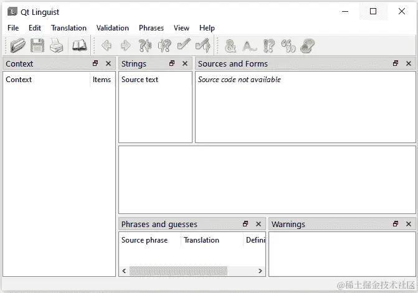Viewport: 418px width, 293px height.
Task: Maximize the Qt Linguist window
Action: pyautogui.click(x=373, y=11)
